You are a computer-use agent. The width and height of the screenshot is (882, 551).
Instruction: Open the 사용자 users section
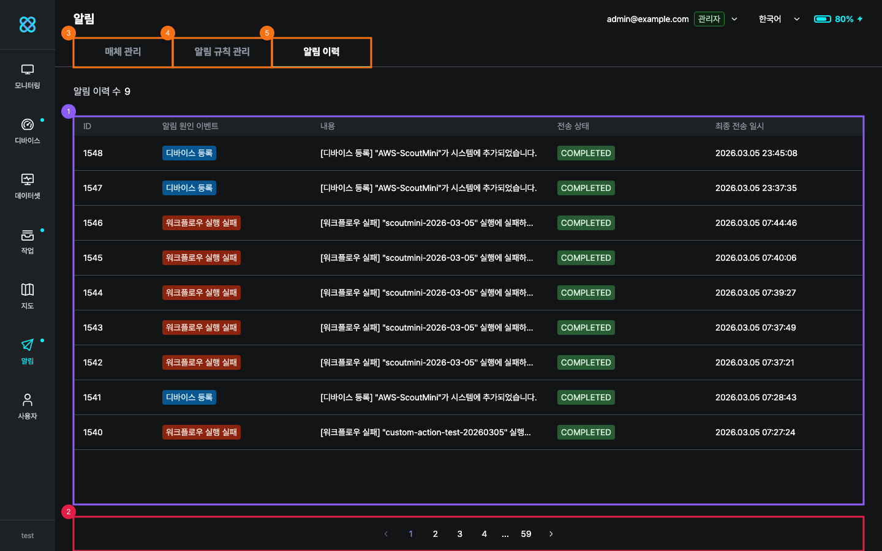(x=28, y=407)
